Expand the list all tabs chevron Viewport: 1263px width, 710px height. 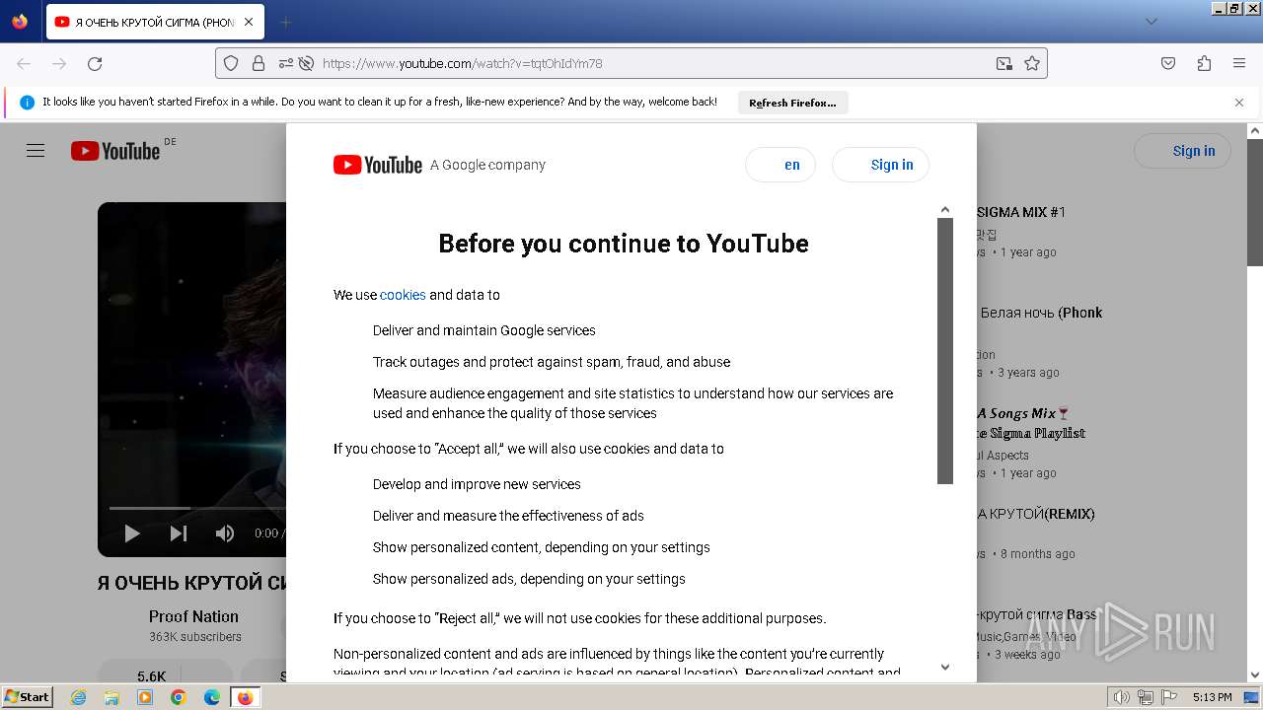coord(1152,22)
